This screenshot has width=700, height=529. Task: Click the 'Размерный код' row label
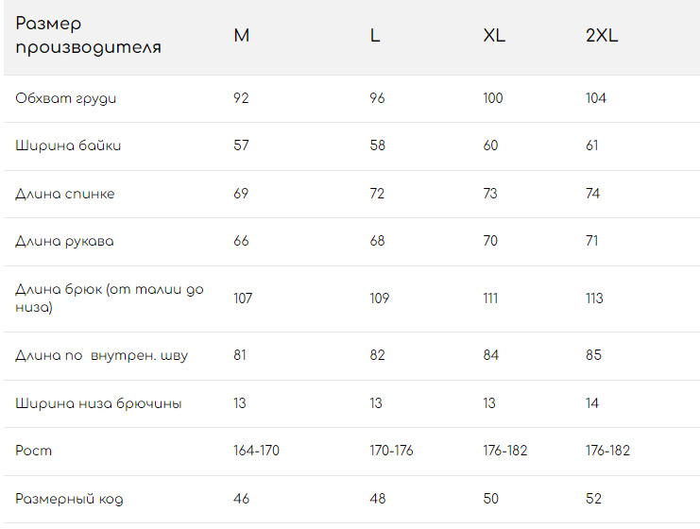tap(69, 499)
